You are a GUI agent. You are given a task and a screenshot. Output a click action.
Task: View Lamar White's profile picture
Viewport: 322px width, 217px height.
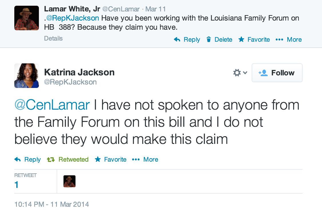tap(27, 18)
